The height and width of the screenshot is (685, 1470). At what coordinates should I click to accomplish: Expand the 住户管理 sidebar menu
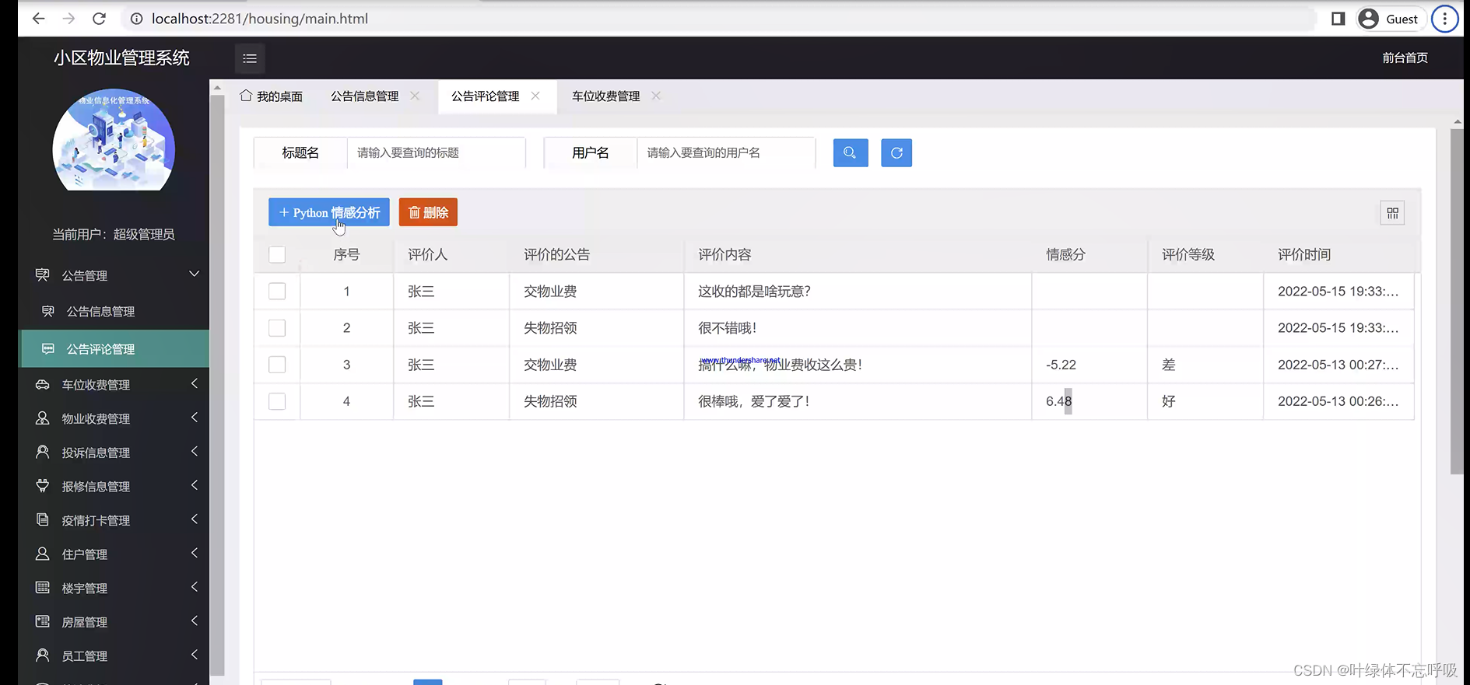pos(114,554)
